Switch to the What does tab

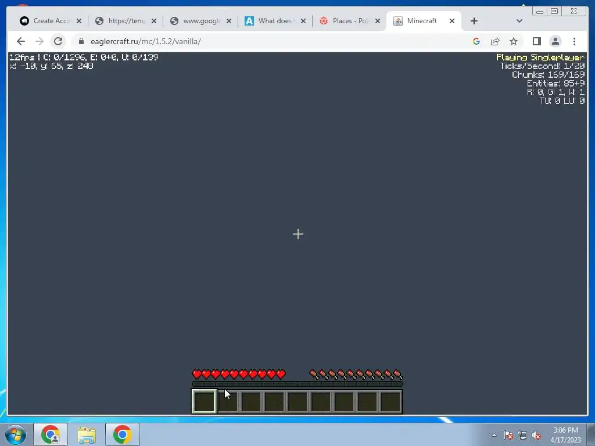274,21
